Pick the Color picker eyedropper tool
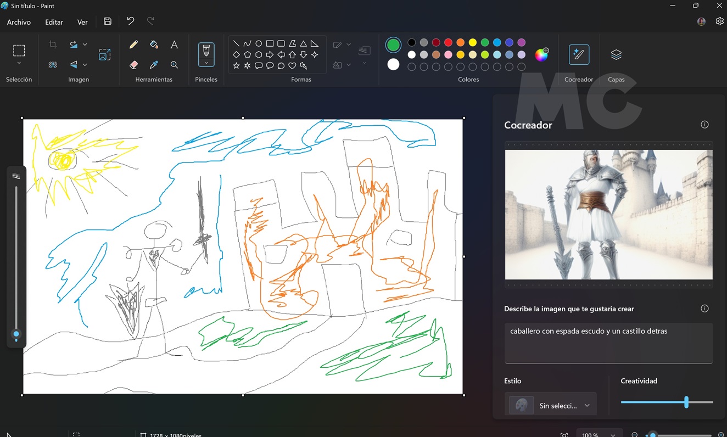This screenshot has width=727, height=437. (154, 65)
